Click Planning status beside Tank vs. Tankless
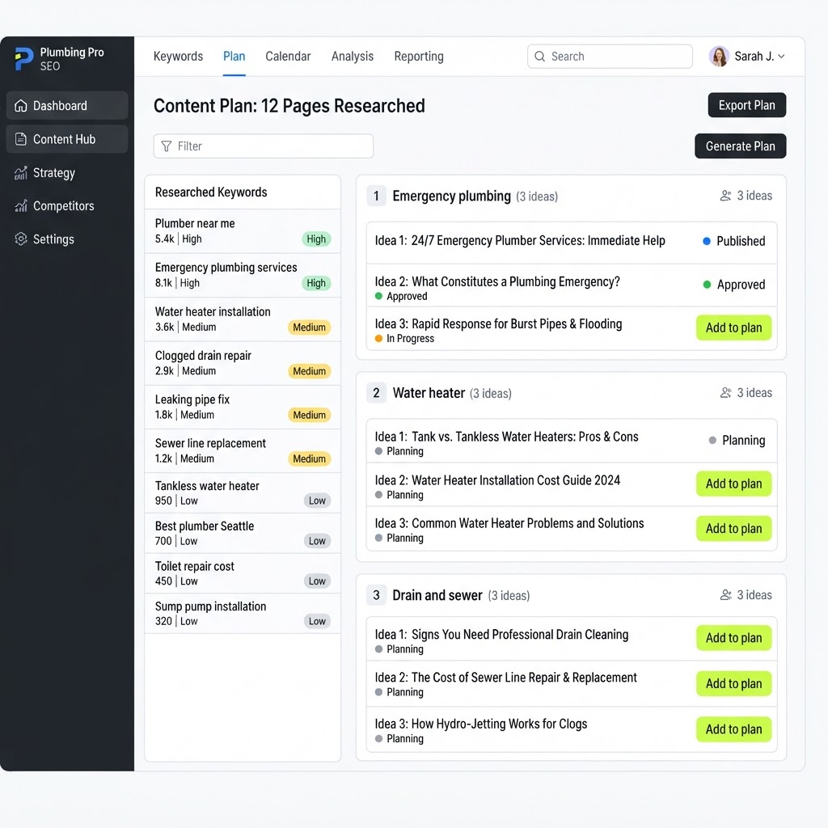The height and width of the screenshot is (828, 828). coord(737,441)
